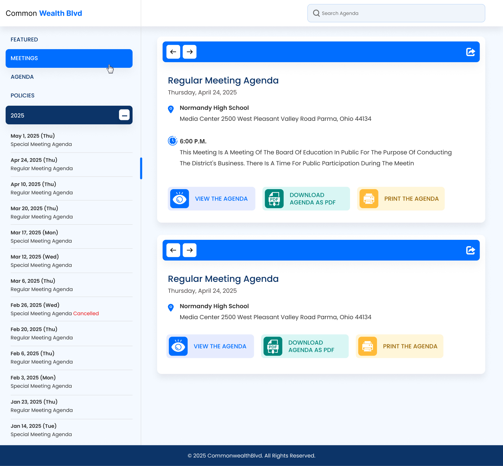Collapse the 2025 year section with minus button
The width and height of the screenshot is (503, 466).
pyautogui.click(x=124, y=115)
